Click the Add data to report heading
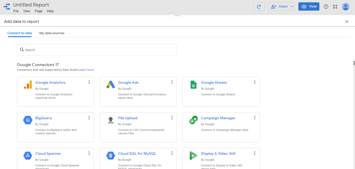 pyautogui.click(x=22, y=22)
